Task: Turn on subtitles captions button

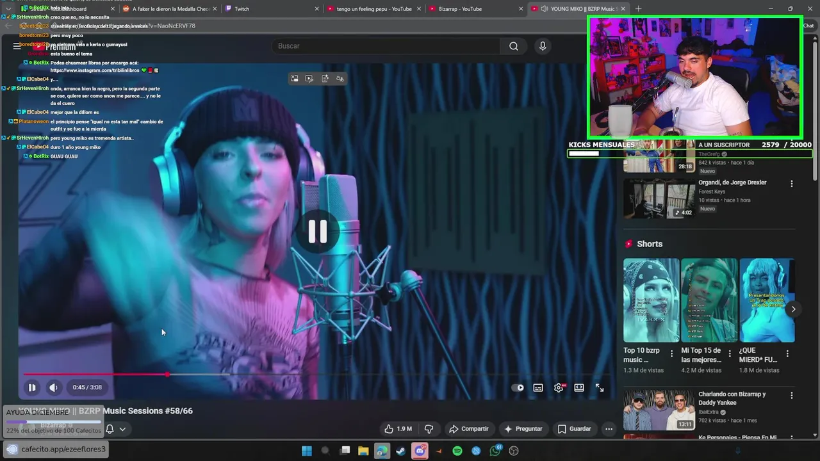Action: tap(538, 387)
